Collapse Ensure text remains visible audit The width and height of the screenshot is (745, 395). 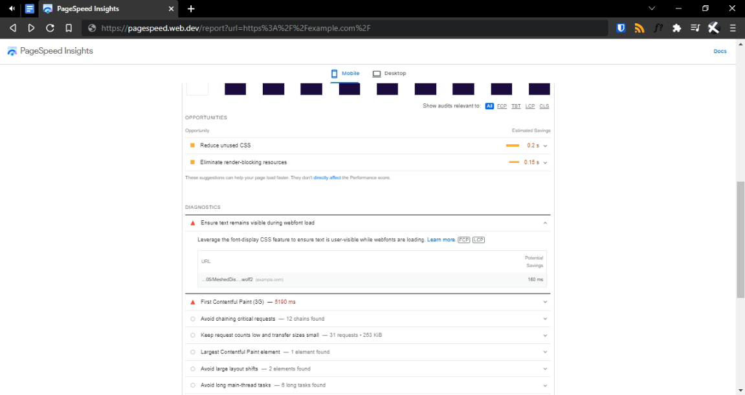[x=545, y=223]
